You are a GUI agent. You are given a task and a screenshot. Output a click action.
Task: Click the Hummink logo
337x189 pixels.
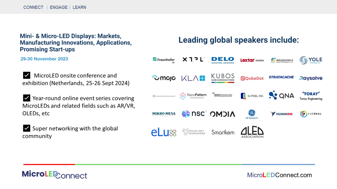(281, 114)
